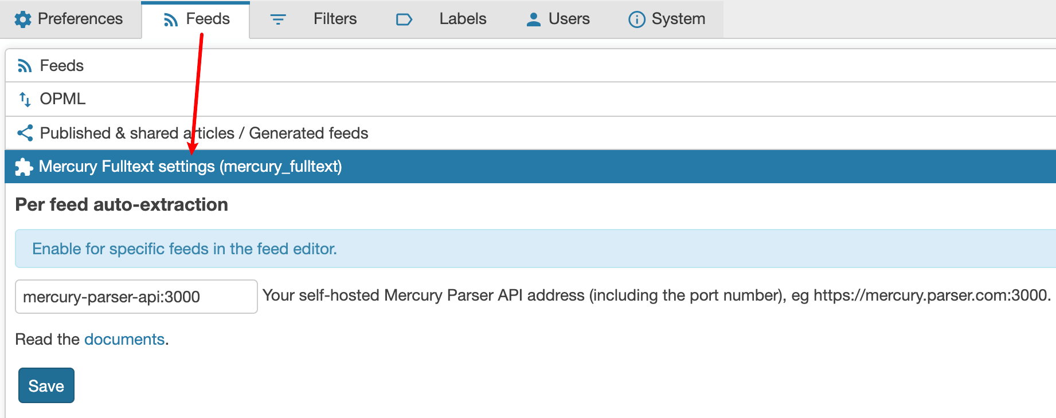1056x418 pixels.
Task: Click the share icon beside Published articles
Action: click(25, 133)
